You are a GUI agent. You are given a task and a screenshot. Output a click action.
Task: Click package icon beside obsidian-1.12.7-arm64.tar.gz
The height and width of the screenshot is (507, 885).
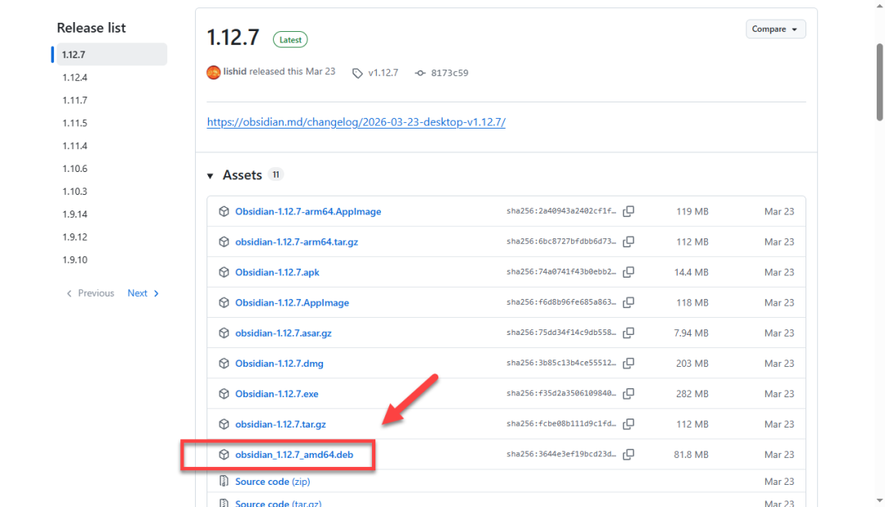pyautogui.click(x=224, y=242)
